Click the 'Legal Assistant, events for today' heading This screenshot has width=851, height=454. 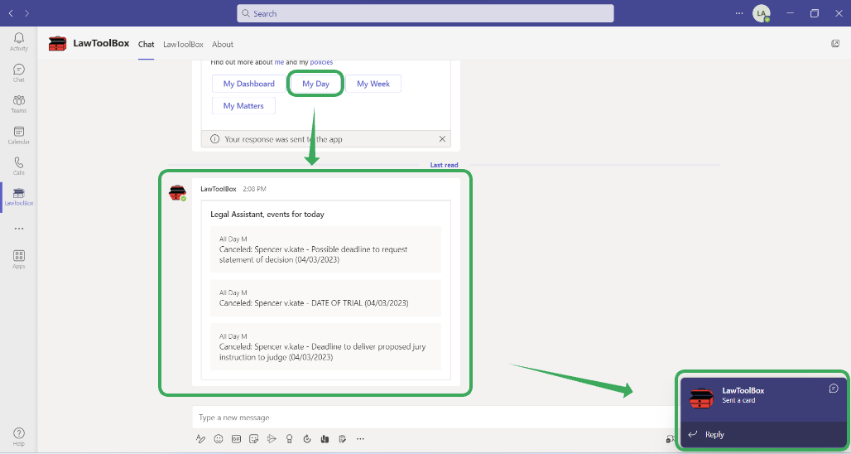pos(267,215)
